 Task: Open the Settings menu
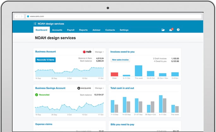pyautogui.click(x=124, y=30)
